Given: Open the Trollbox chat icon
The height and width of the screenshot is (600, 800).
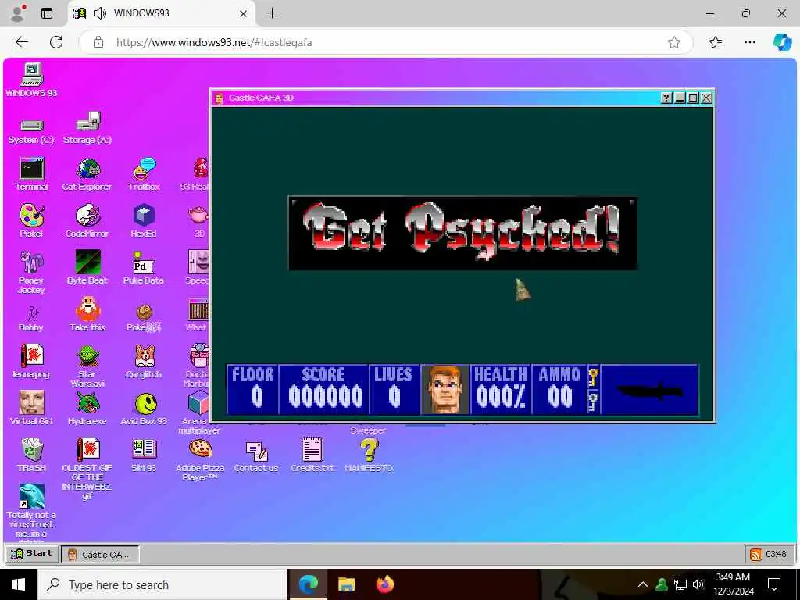Looking at the screenshot, I should [144, 174].
